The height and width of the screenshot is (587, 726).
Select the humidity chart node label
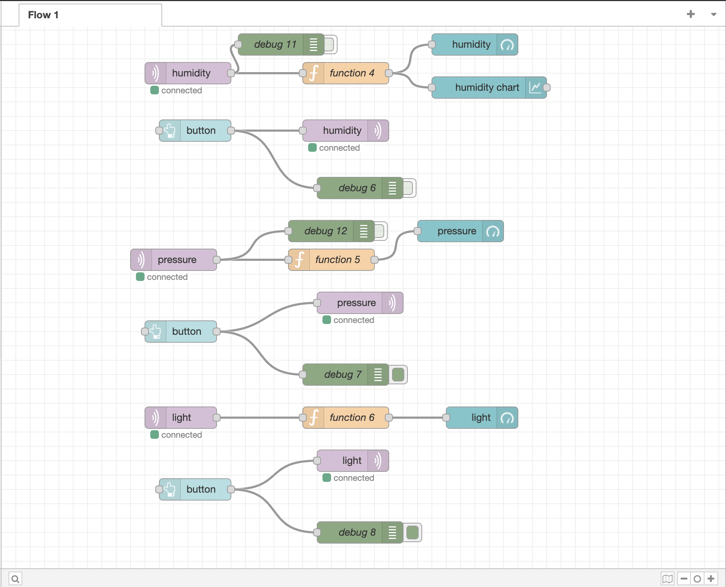(487, 88)
